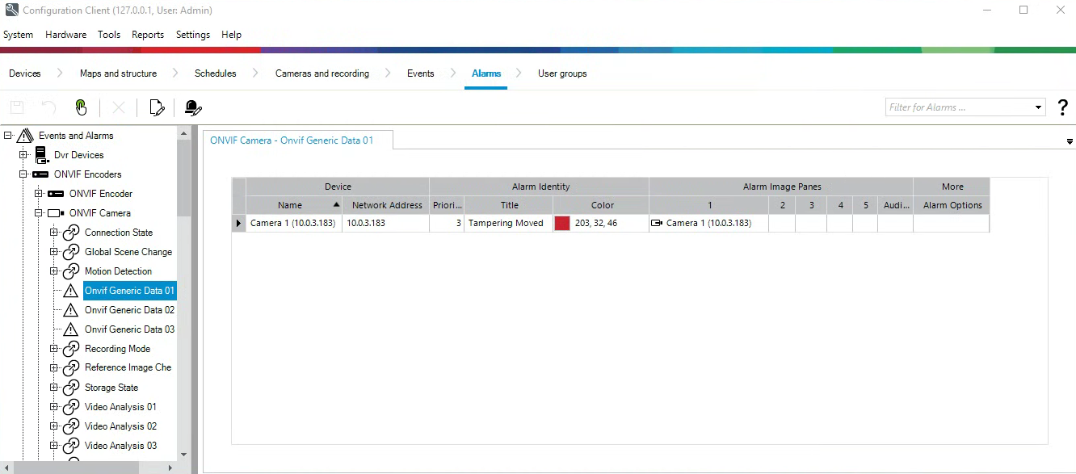Open the alarm settings bell icon
This screenshot has height=474, width=1076.
click(x=192, y=107)
